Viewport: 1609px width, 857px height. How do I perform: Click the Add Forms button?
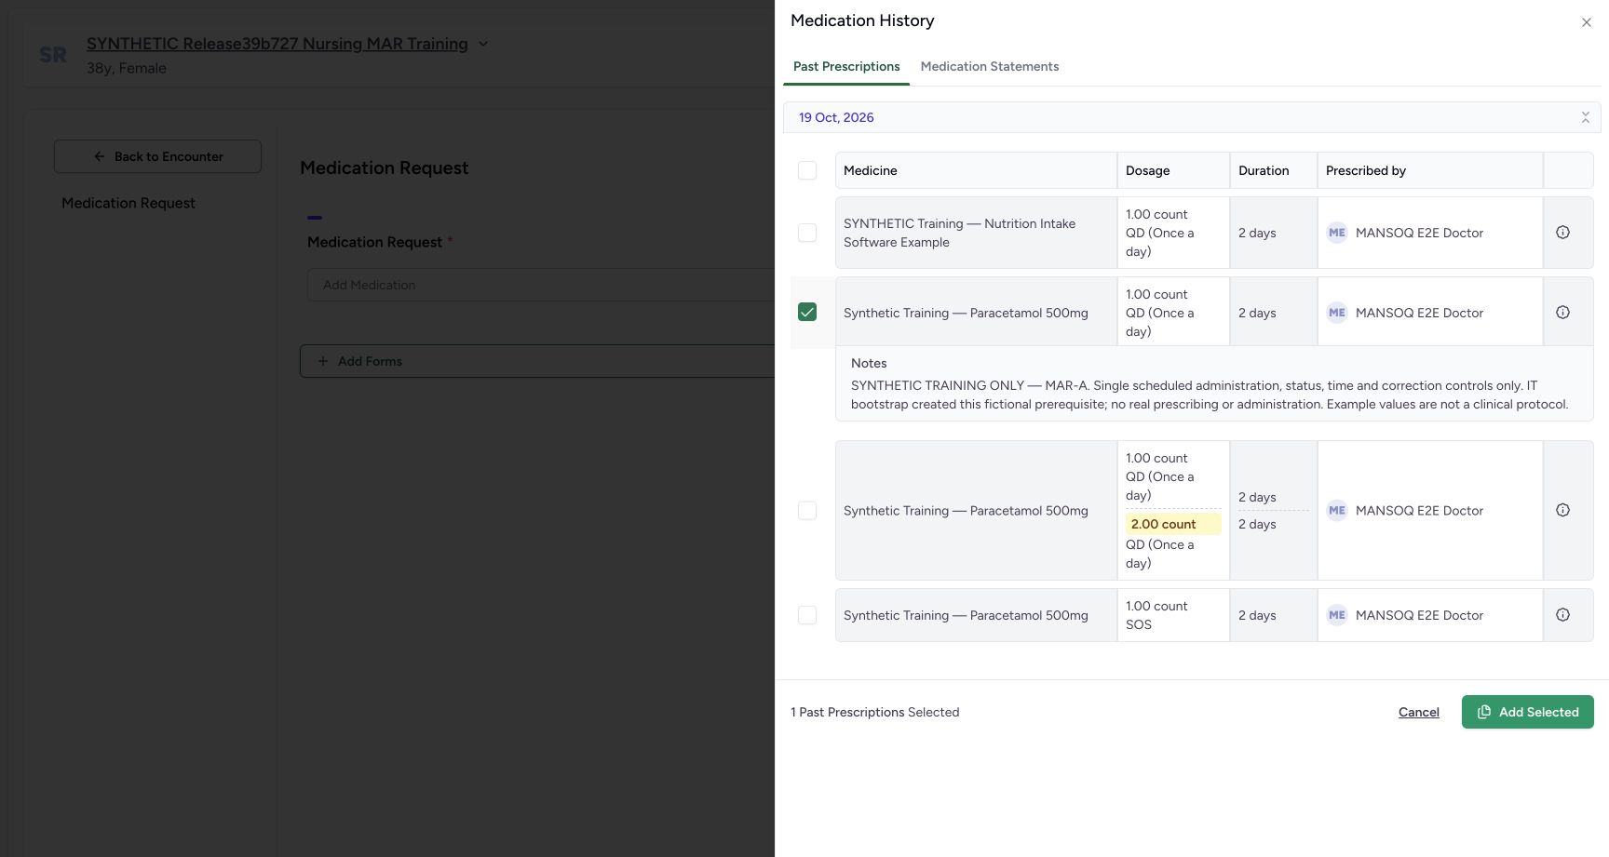[x=537, y=361]
